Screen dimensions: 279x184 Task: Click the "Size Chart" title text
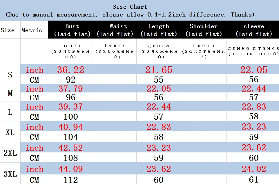click(130, 7)
